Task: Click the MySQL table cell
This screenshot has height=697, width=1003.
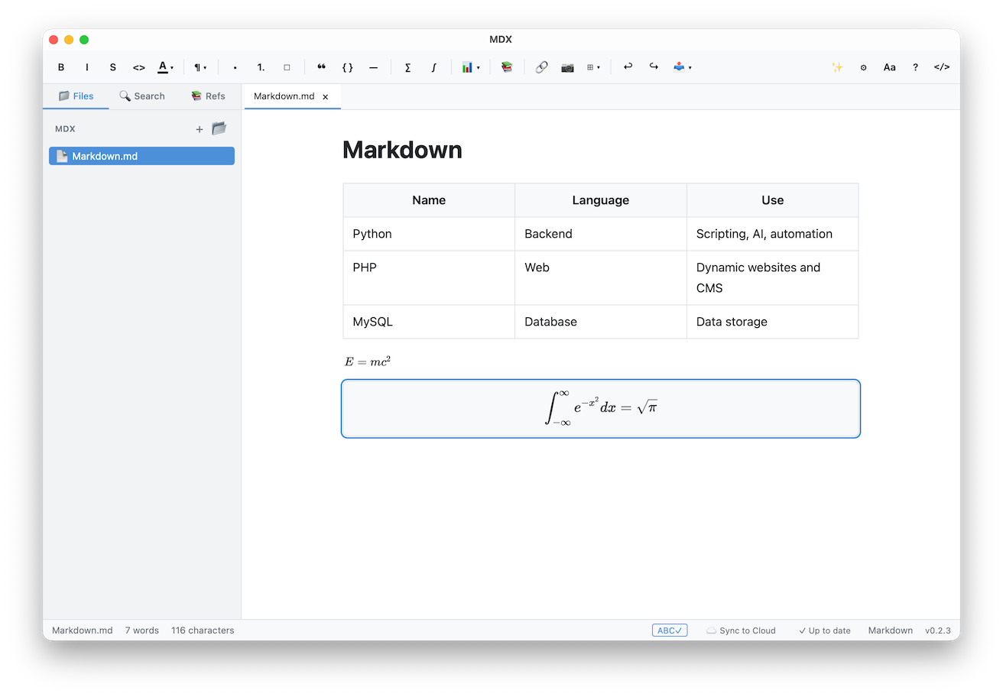Action: point(429,322)
